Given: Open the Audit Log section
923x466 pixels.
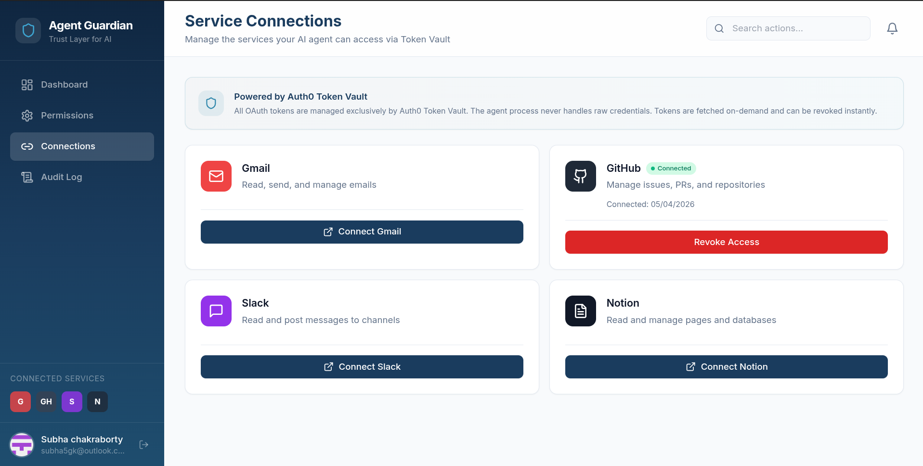Looking at the screenshot, I should pos(61,177).
